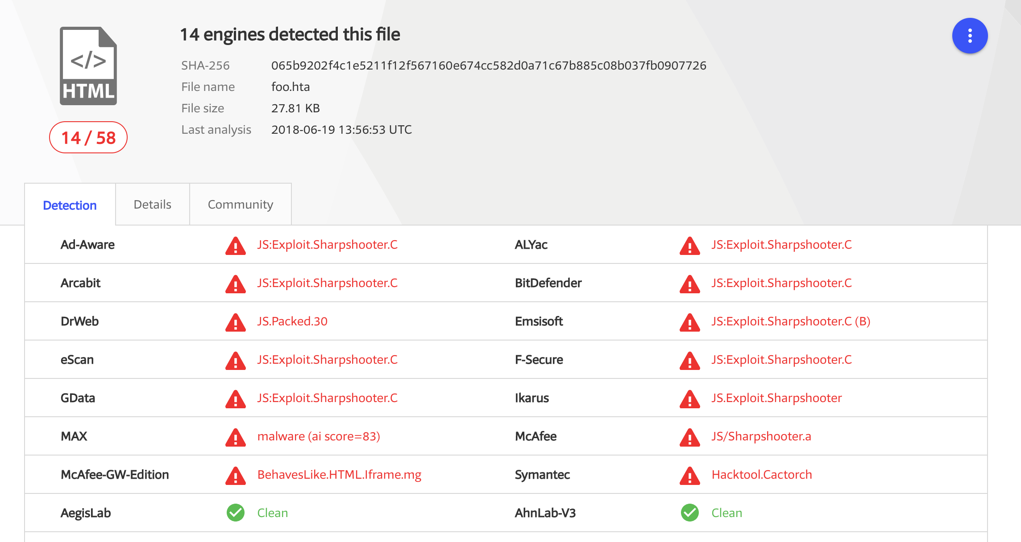Click the 'malware (ai score=83)' detection
Screen dimensions: 1021x542
click(319, 436)
